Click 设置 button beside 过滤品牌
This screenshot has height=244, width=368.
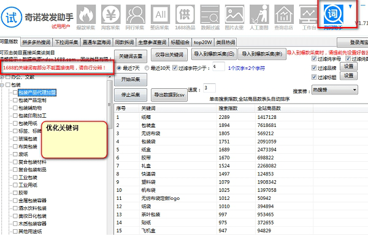click(348, 66)
